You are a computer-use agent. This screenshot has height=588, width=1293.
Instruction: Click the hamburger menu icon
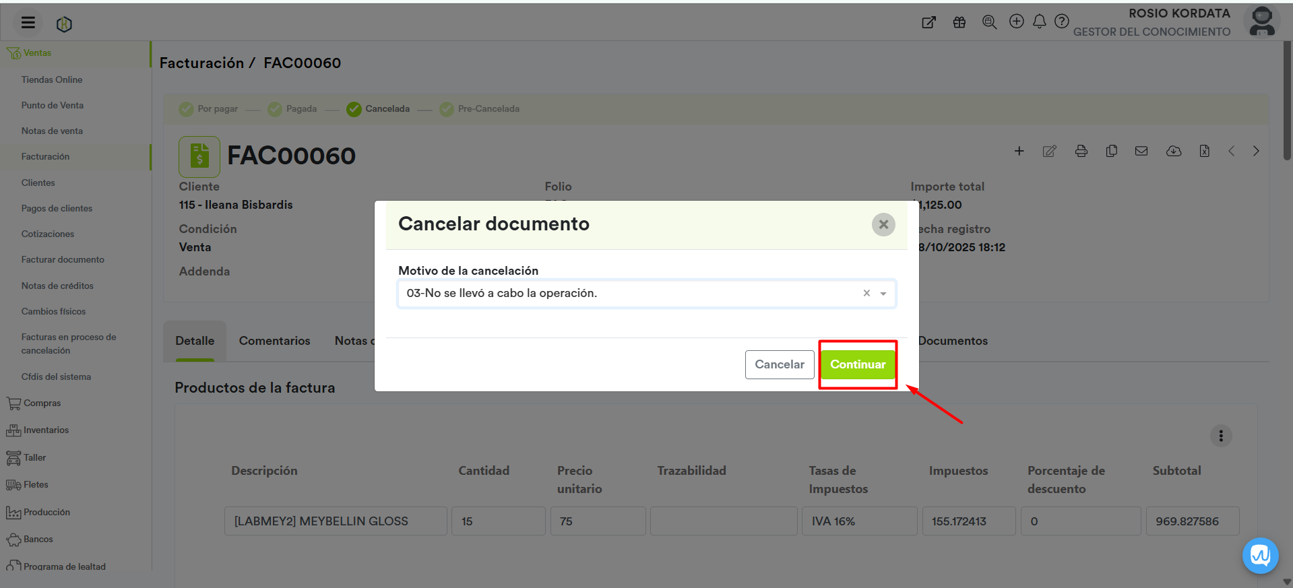28,23
